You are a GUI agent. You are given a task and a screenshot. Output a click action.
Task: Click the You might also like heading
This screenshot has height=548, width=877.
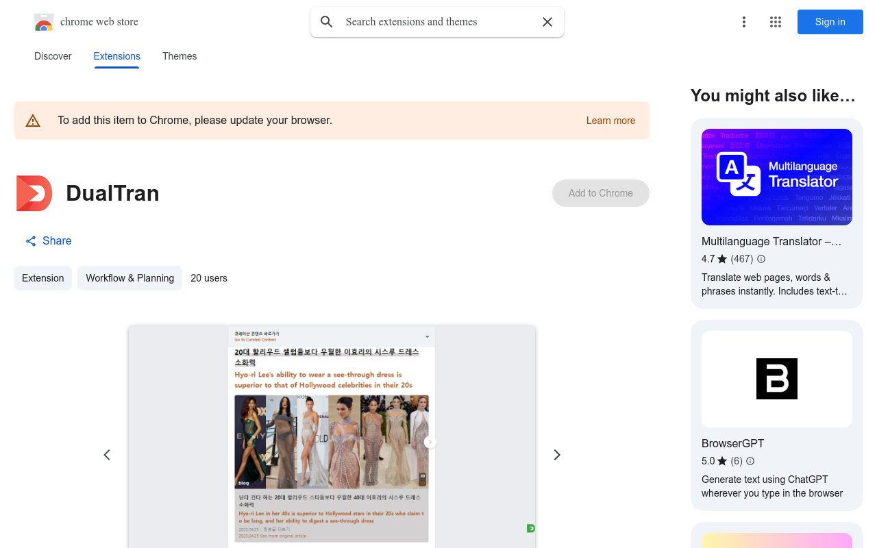point(773,96)
